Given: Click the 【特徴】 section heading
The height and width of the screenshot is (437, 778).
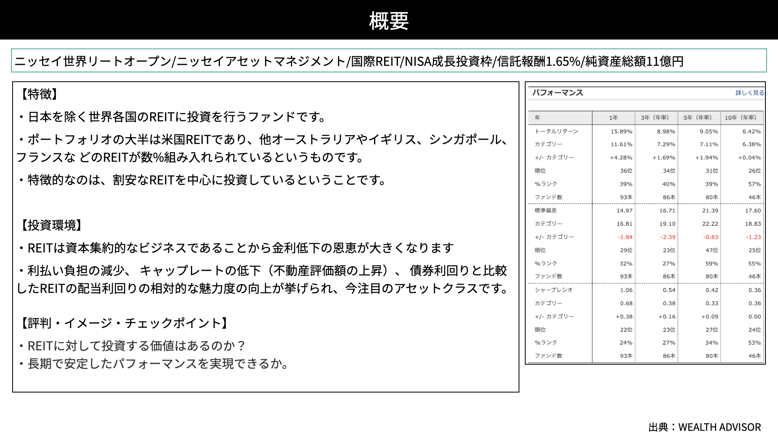Looking at the screenshot, I should click(x=40, y=94).
